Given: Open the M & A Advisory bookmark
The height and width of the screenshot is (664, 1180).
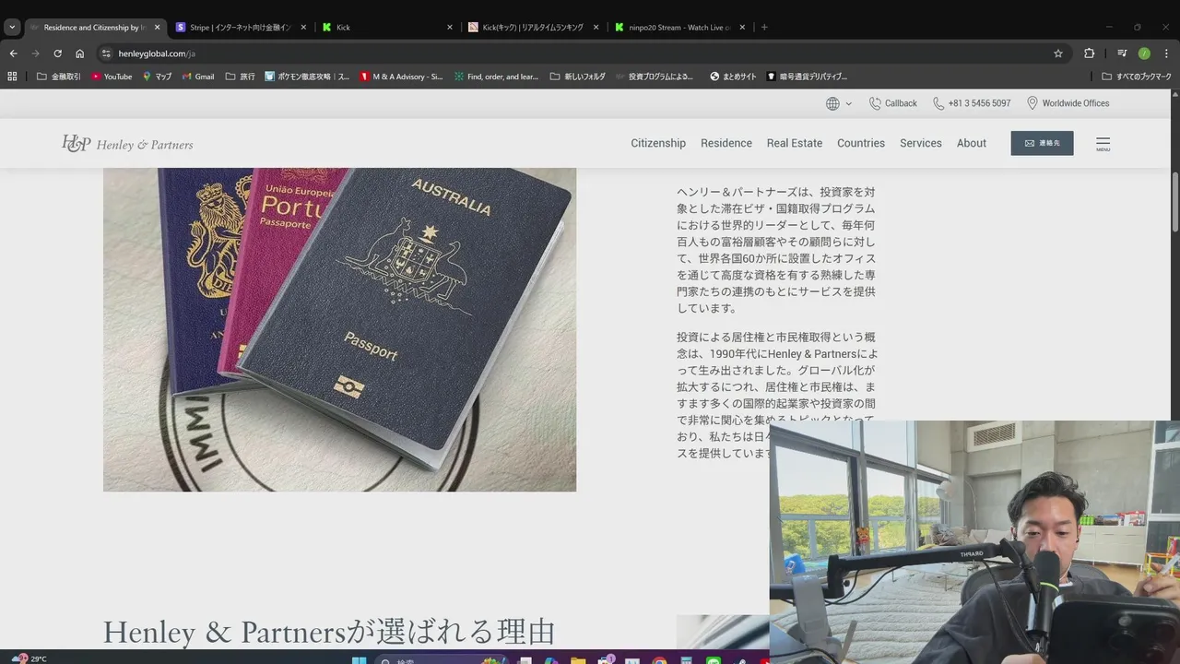Looking at the screenshot, I should [402, 77].
